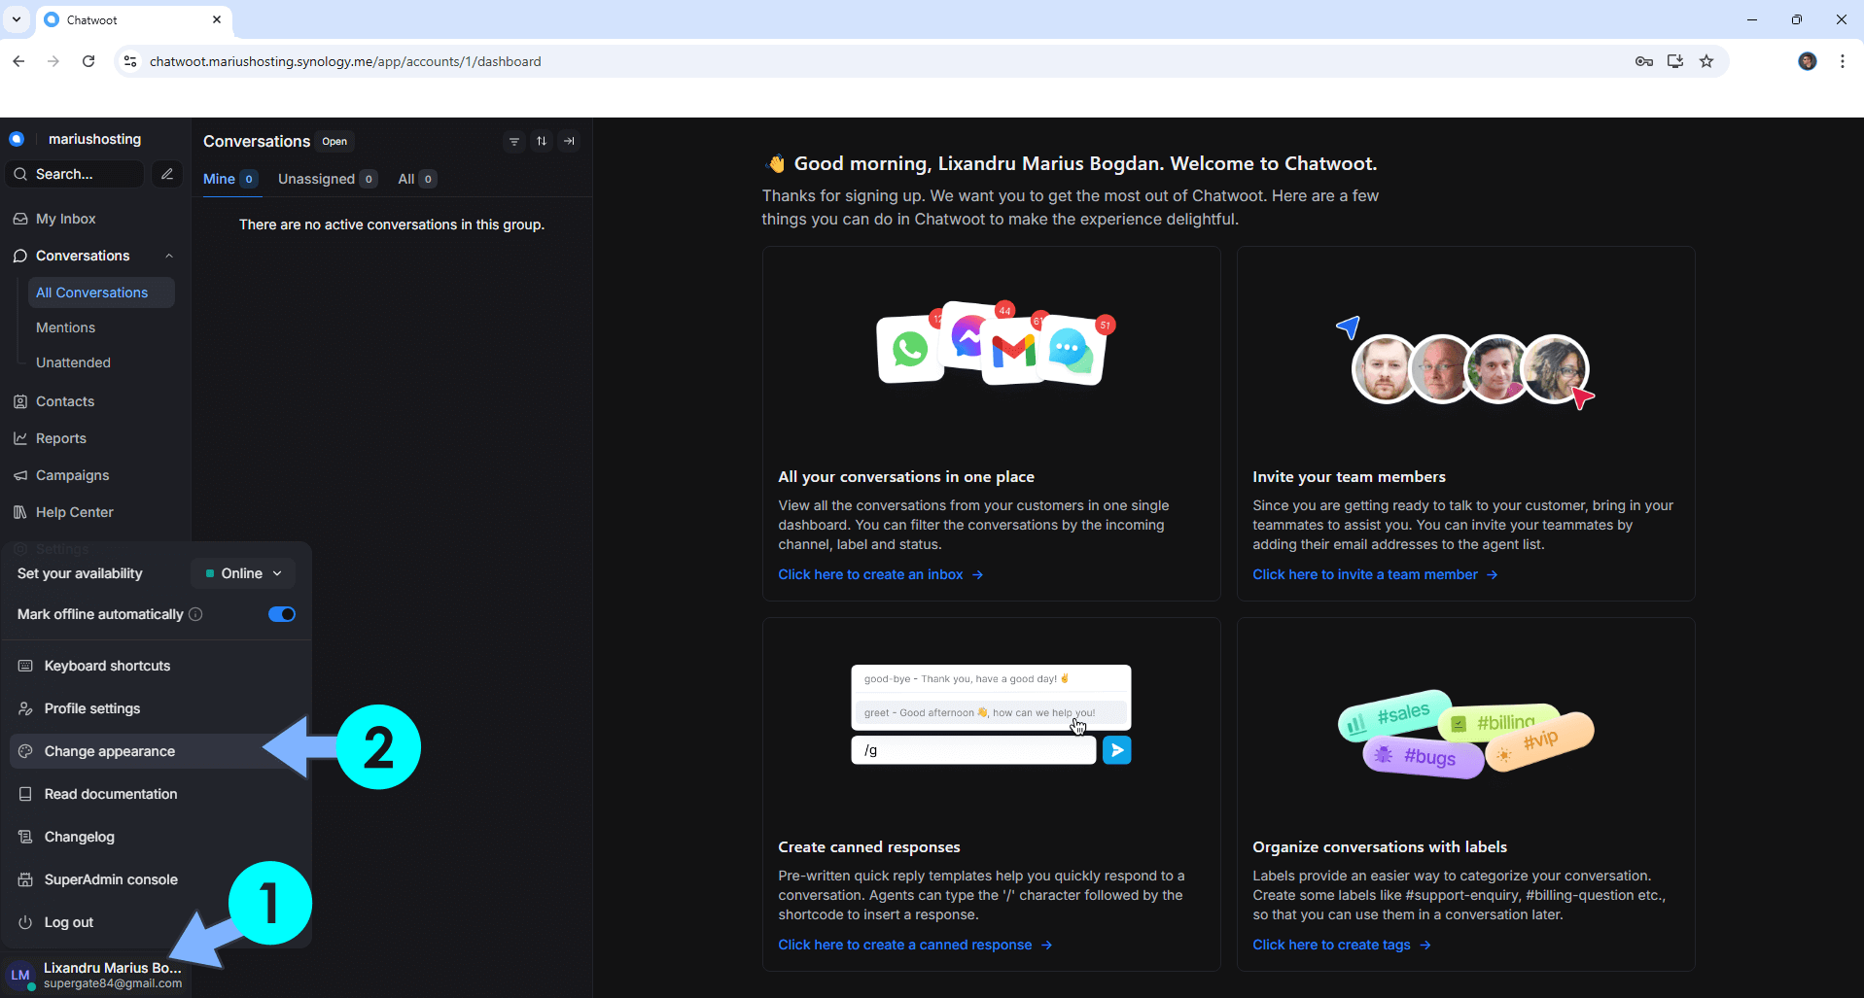Screen dimensions: 1864x998
Task: Open Keyboard shortcuts from the profile menu
Action: click(107, 666)
